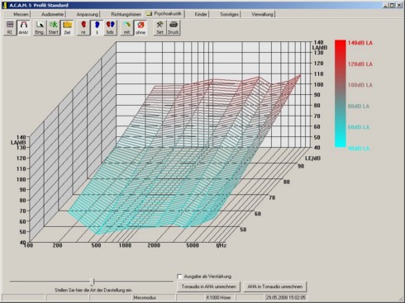Maximize the A.C.A.M. 5 window
405x303 pixels.
[x=392, y=5]
